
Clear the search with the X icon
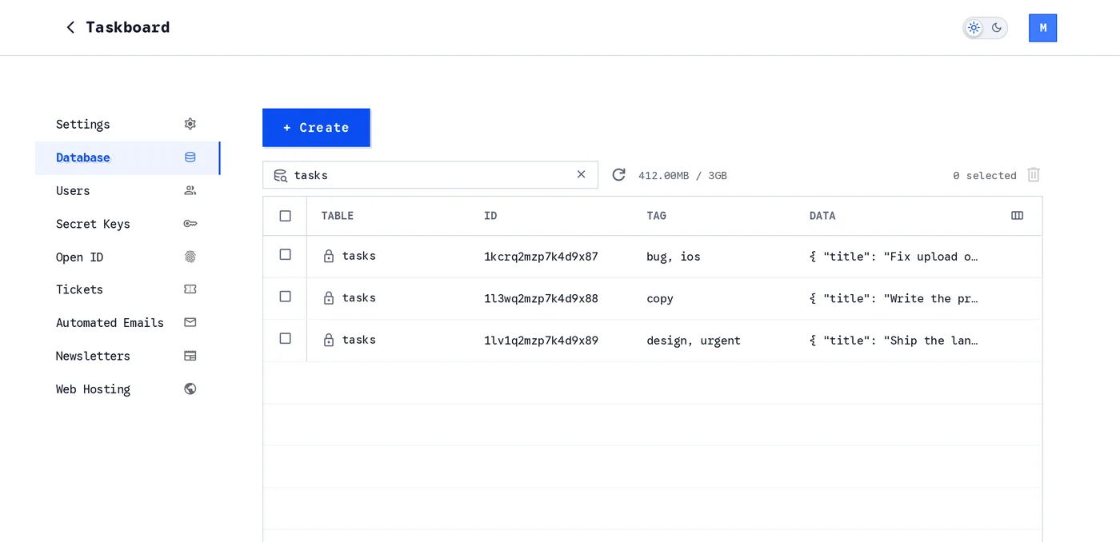click(x=582, y=174)
